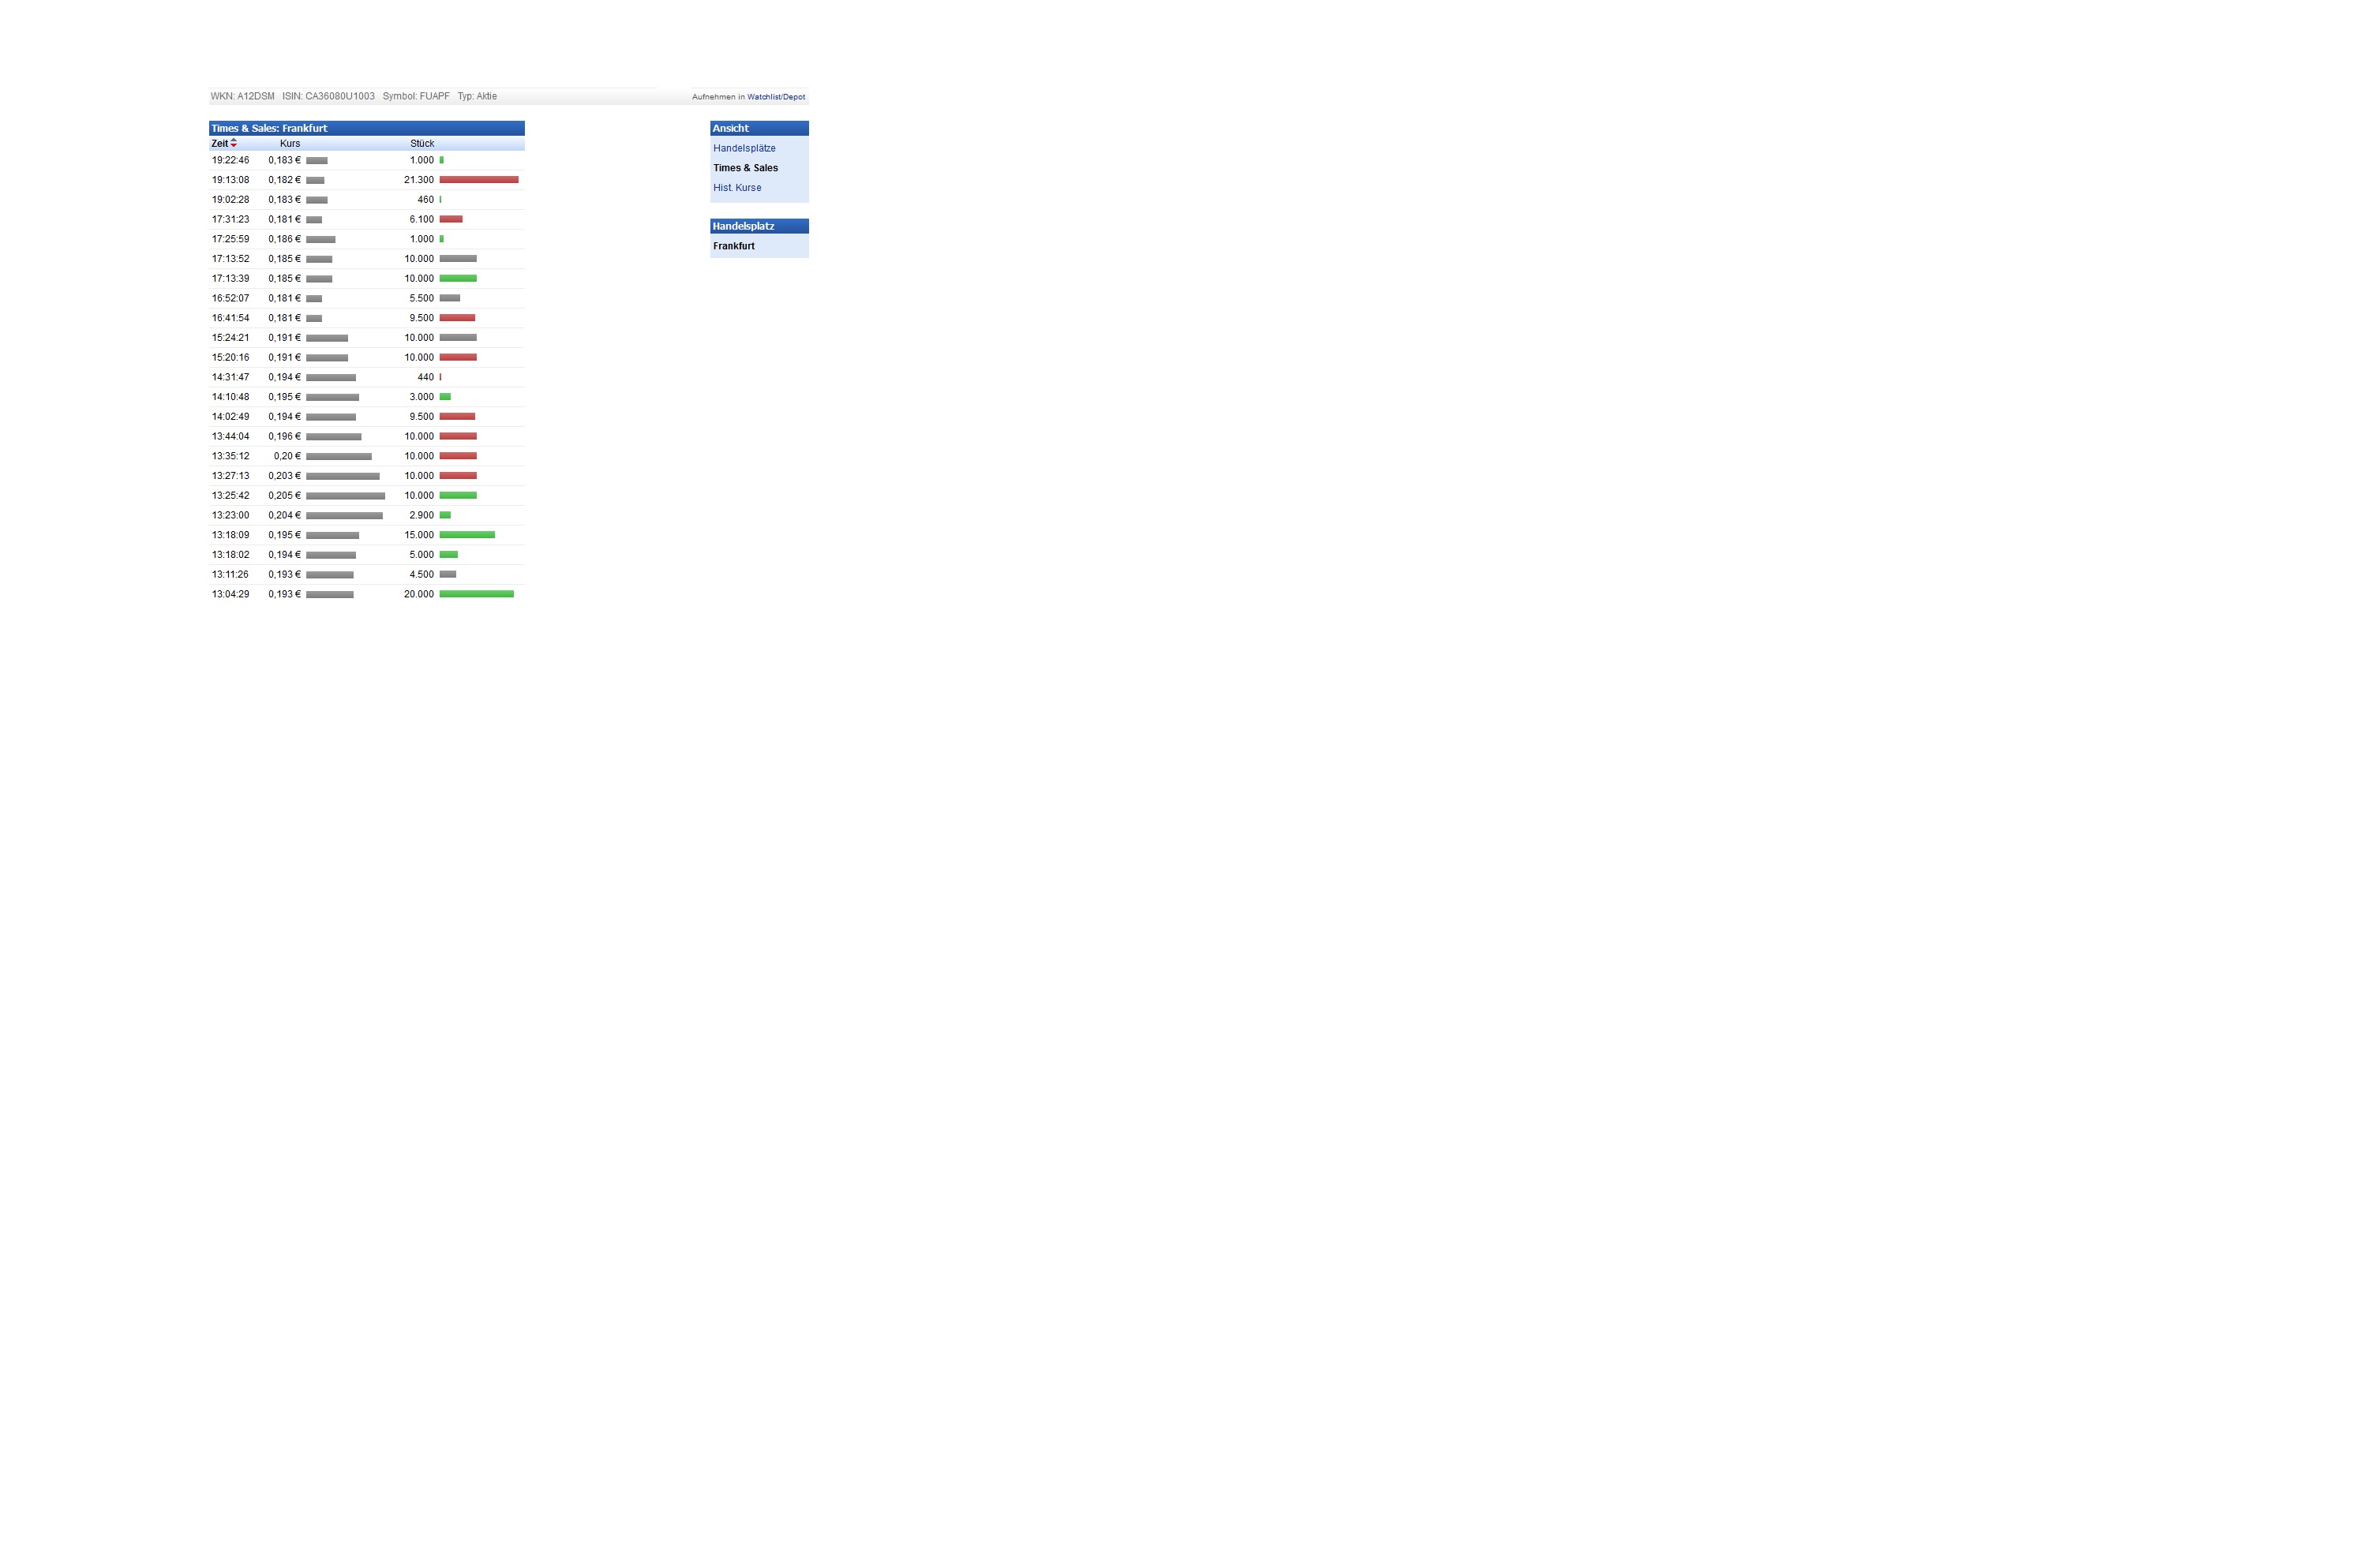2368x1568 pixels.
Task: Click the 5.000 volume value
Action: pyautogui.click(x=421, y=555)
